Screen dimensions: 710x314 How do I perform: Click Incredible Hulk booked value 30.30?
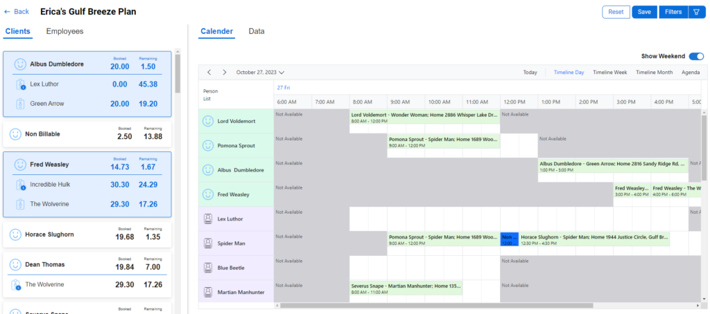pyautogui.click(x=120, y=185)
